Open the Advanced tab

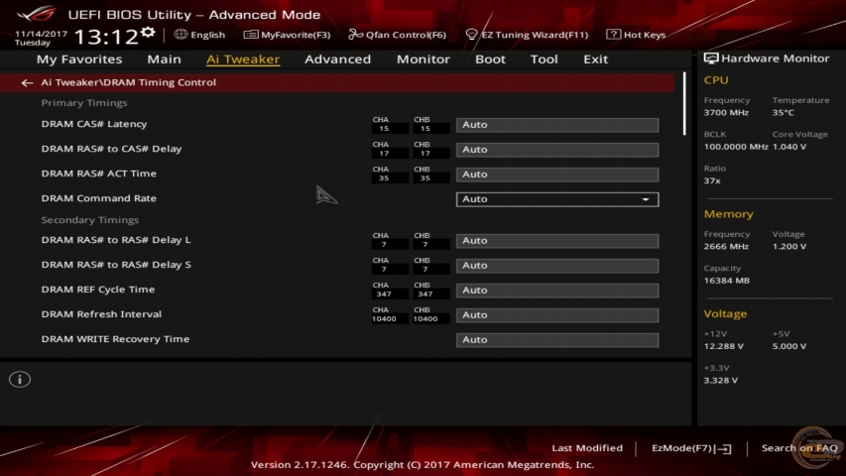click(x=338, y=59)
